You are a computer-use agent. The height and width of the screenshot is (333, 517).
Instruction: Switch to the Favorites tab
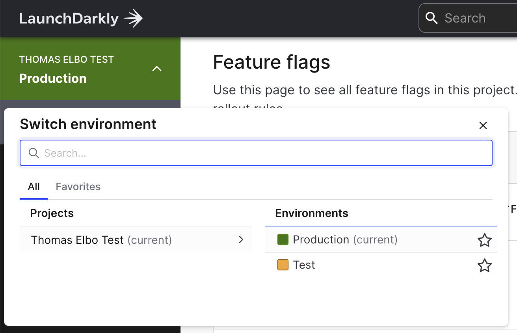tap(78, 187)
